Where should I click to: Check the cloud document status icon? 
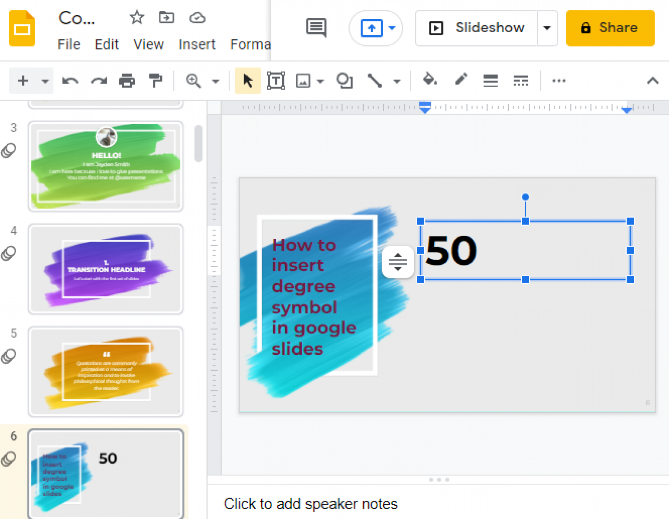197,17
